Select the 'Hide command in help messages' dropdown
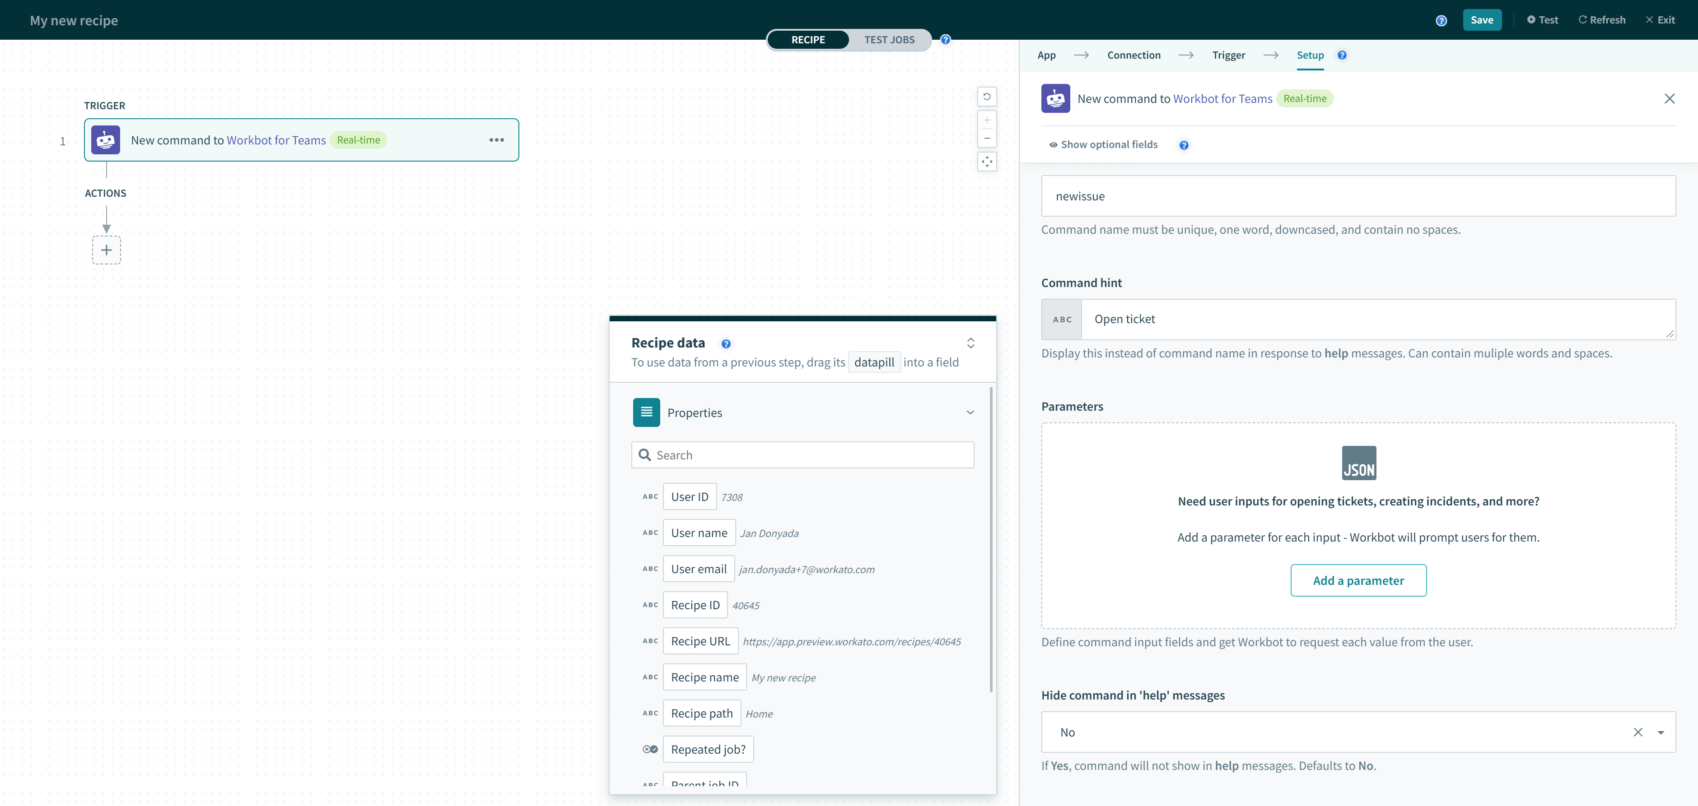1698x806 pixels. pyautogui.click(x=1357, y=732)
